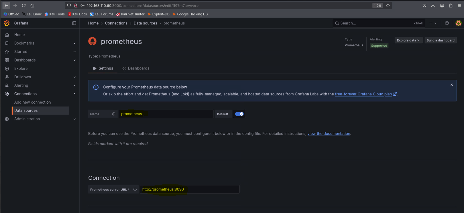
Task: Select Add new connection menu item
Action: tap(33, 102)
